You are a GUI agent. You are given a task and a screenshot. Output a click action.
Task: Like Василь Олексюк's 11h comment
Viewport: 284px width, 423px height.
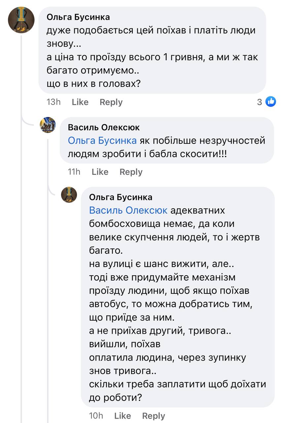tap(100, 172)
